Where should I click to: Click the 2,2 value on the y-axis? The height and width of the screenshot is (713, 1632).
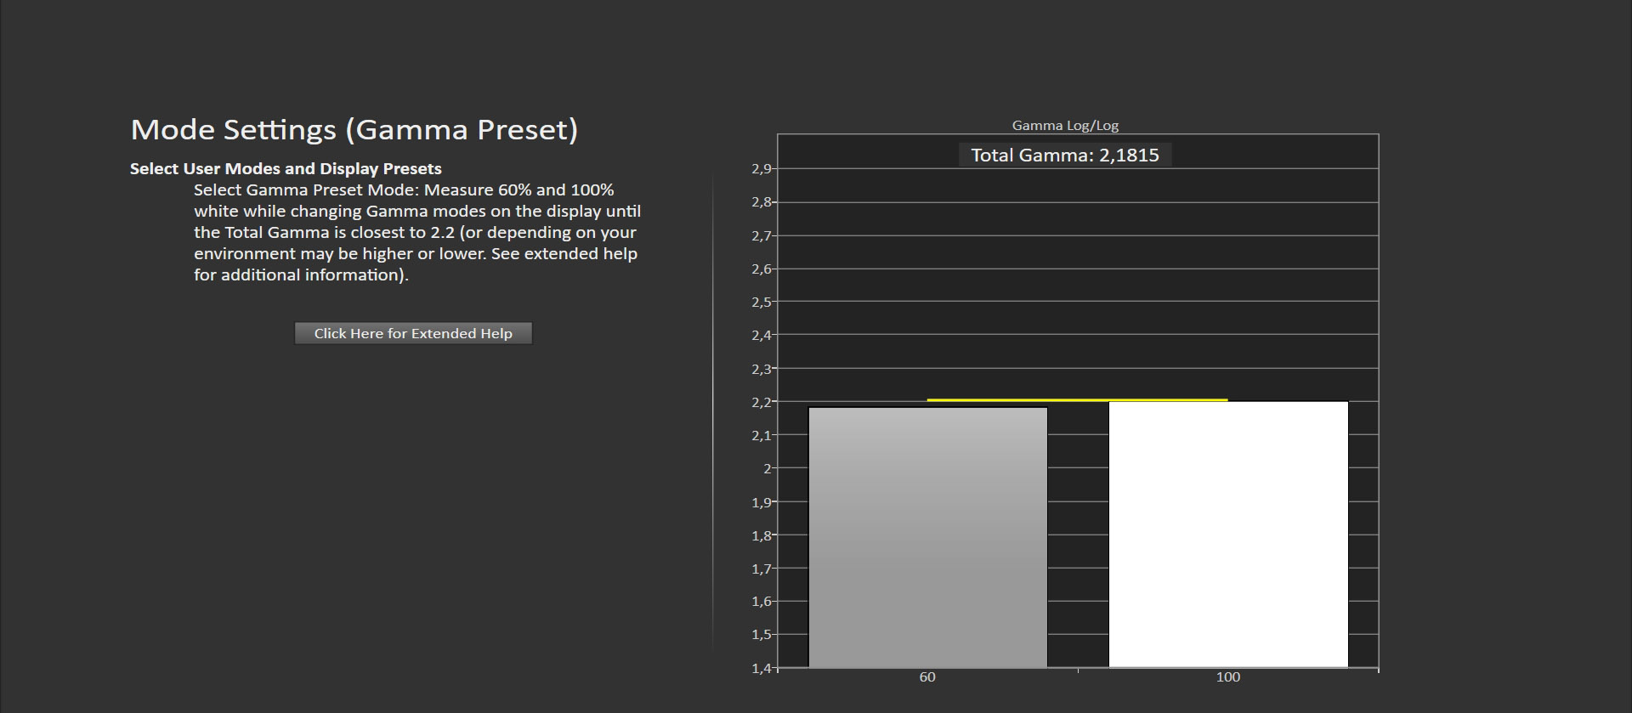click(x=761, y=402)
